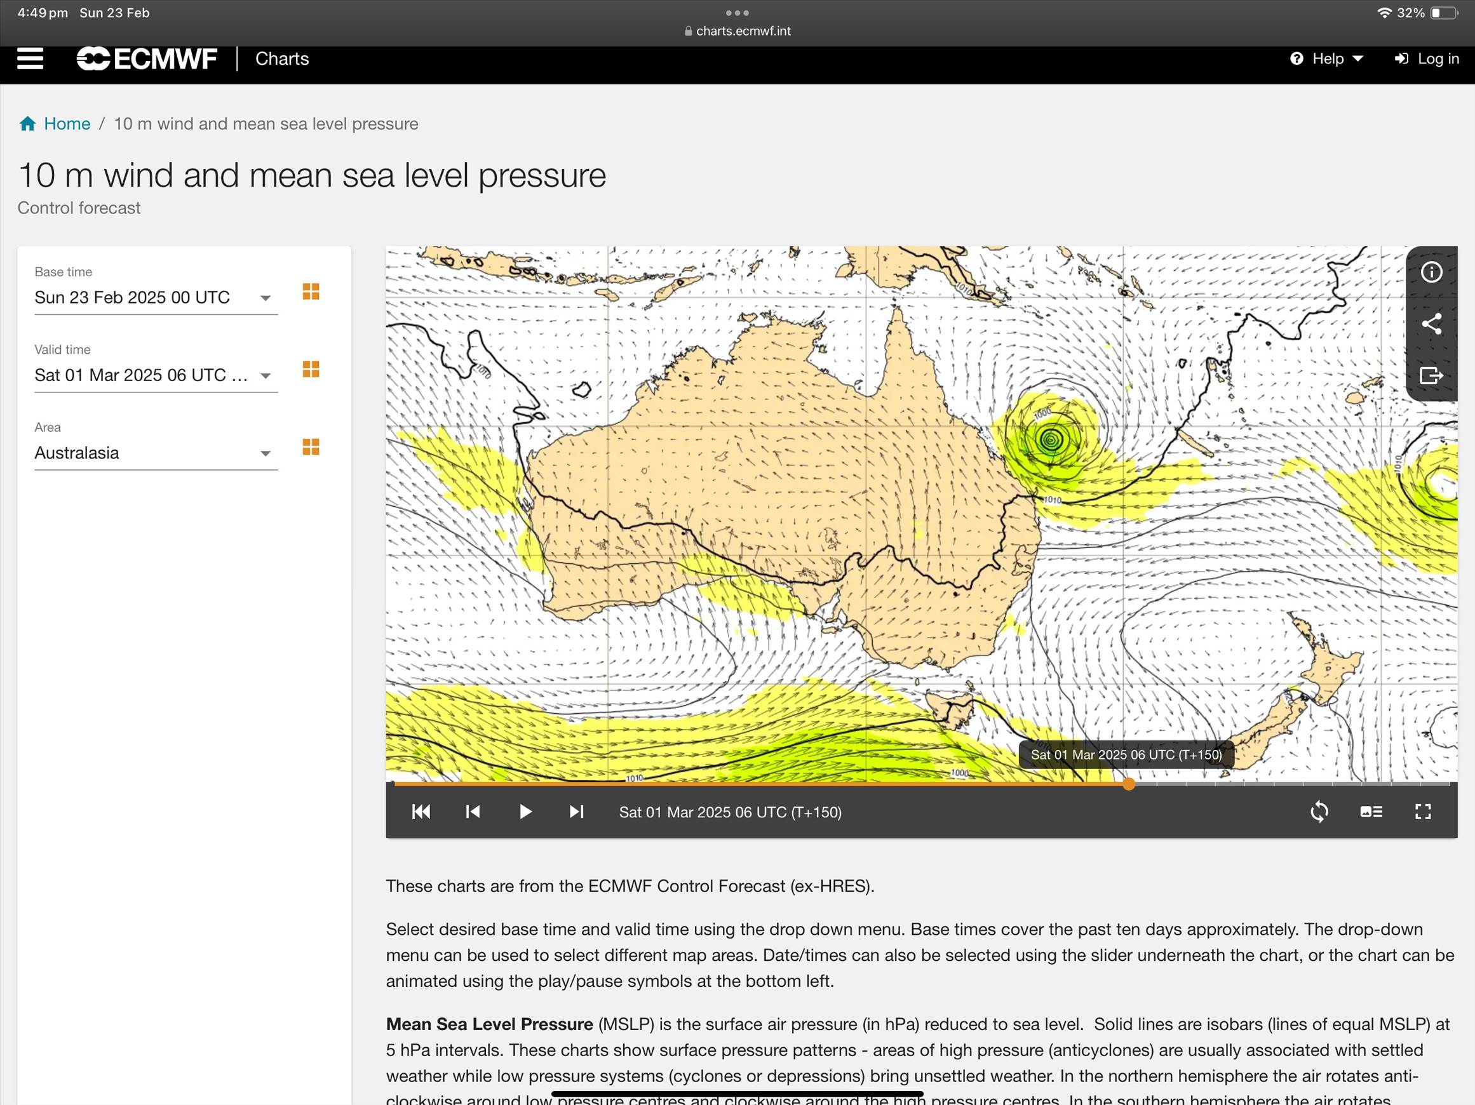
Task: Open the hamburger navigation menu
Action: pyautogui.click(x=30, y=58)
